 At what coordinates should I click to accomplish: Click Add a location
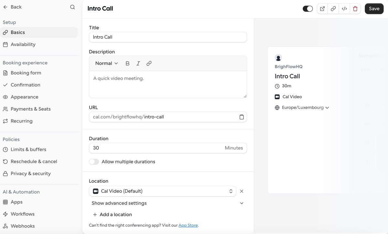pyautogui.click(x=113, y=215)
